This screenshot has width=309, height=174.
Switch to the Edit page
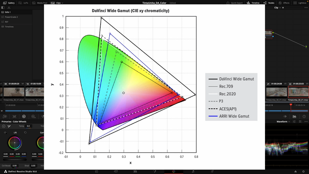(135, 172)
